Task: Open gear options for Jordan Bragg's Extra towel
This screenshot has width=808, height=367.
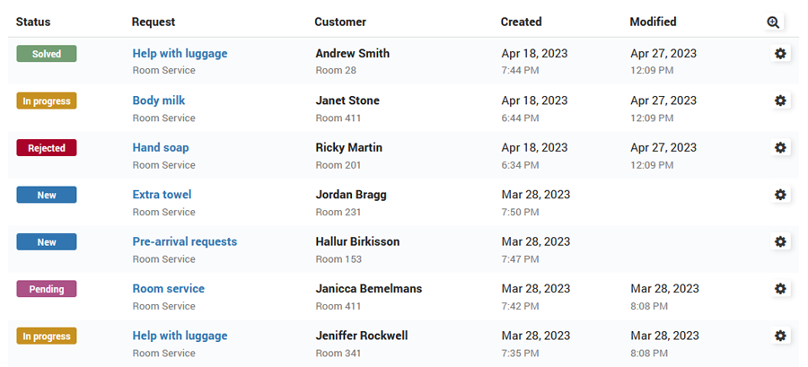Action: (x=780, y=195)
